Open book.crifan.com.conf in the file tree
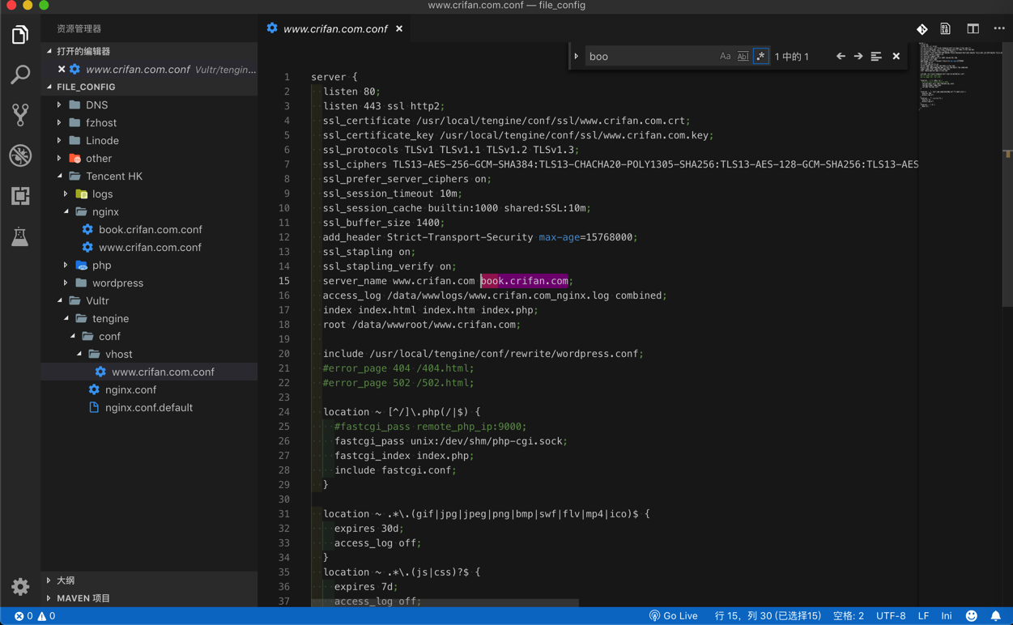This screenshot has width=1013, height=625. point(150,230)
